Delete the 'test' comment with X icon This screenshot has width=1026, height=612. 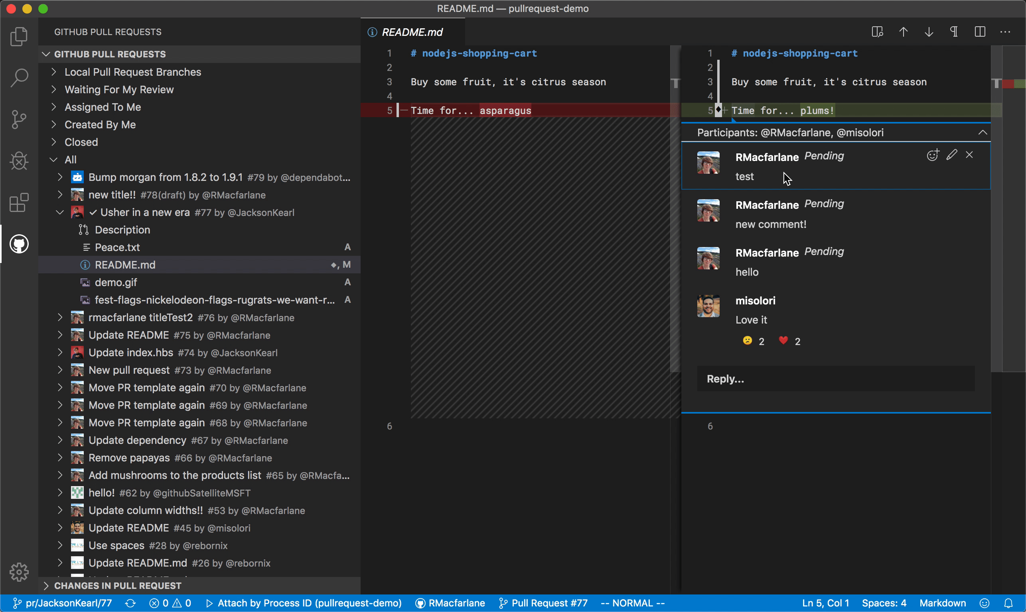click(x=969, y=155)
